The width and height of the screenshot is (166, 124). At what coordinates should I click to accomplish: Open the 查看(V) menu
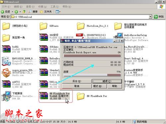click(30, 7)
